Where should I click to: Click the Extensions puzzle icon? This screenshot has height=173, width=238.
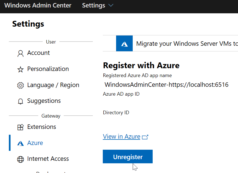coord(21,127)
